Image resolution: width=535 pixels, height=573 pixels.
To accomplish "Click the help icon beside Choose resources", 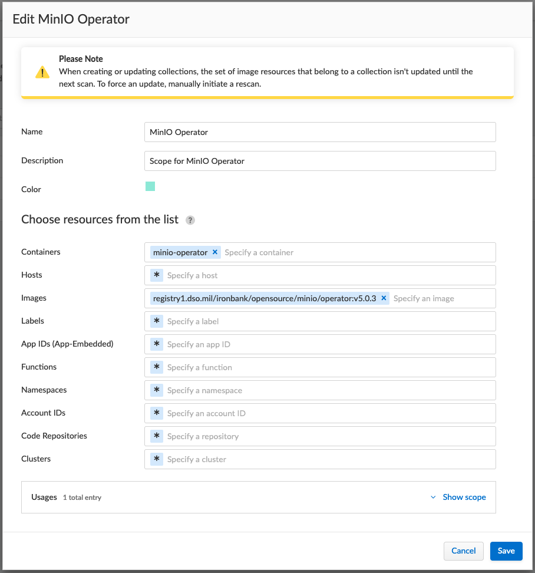I will 190,220.
